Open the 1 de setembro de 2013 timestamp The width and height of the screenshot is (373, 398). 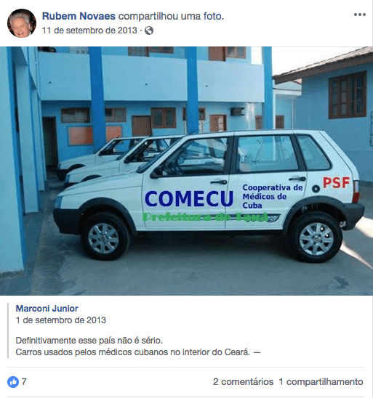point(61,320)
